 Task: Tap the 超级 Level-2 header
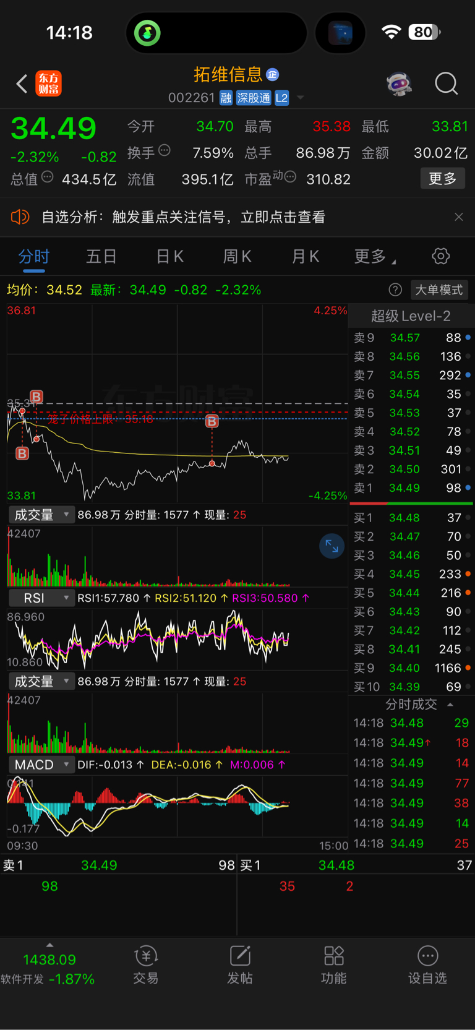click(x=411, y=316)
